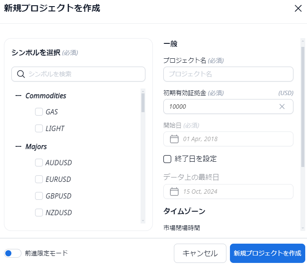Toggle the 前進限定モード switch
307x266 pixels.
pos(13,253)
